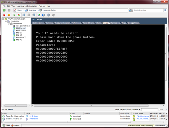Screen dimensions: 169x128
Task: Power off VM with red stop icon
Action: 4,15
